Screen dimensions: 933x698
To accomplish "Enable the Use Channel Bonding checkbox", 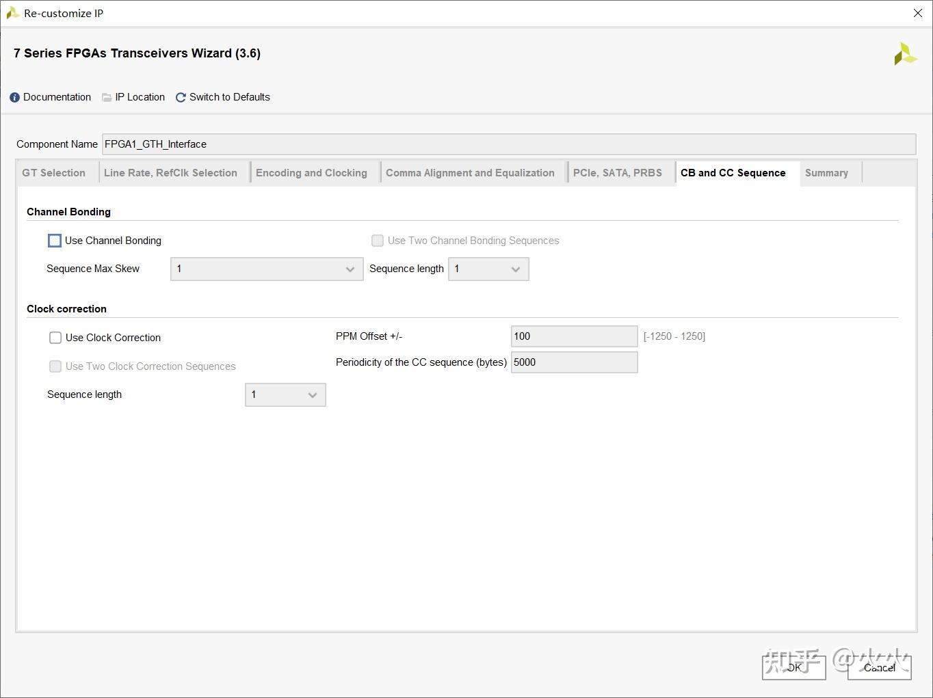I will pos(55,241).
